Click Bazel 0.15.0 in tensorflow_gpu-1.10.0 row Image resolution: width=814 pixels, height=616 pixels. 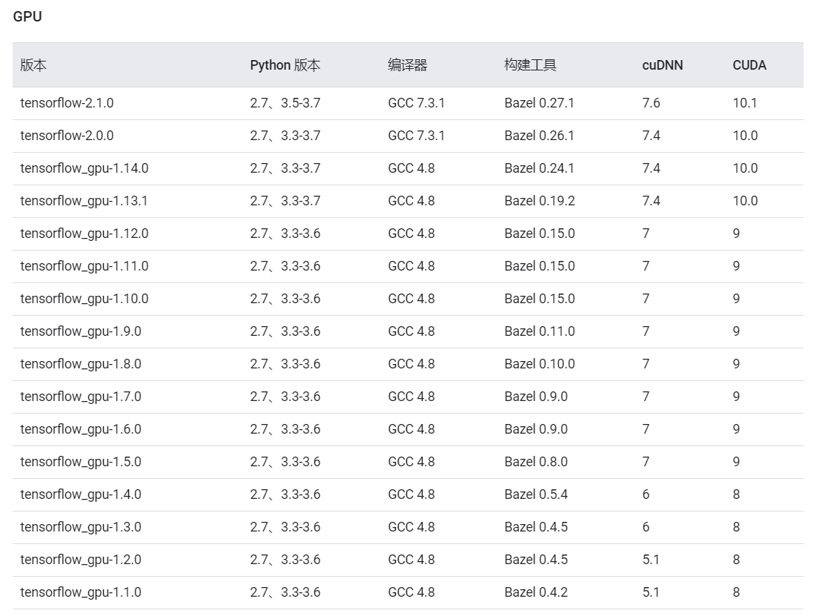coord(540,299)
